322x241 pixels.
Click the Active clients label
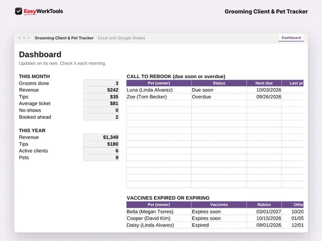coord(33,151)
